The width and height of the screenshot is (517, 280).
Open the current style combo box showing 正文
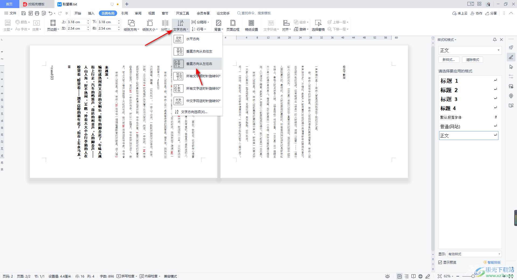click(470, 50)
